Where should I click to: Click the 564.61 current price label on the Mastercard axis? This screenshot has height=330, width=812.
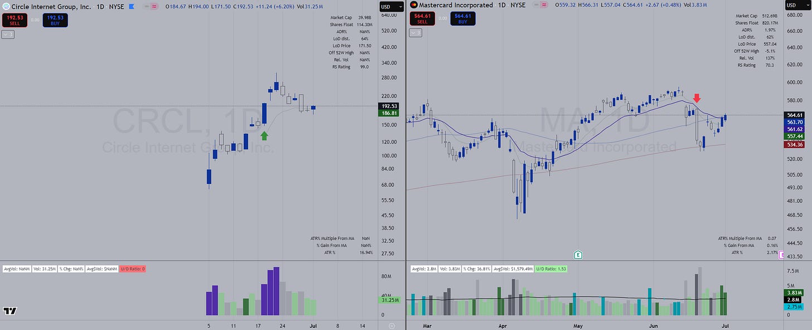coord(795,115)
